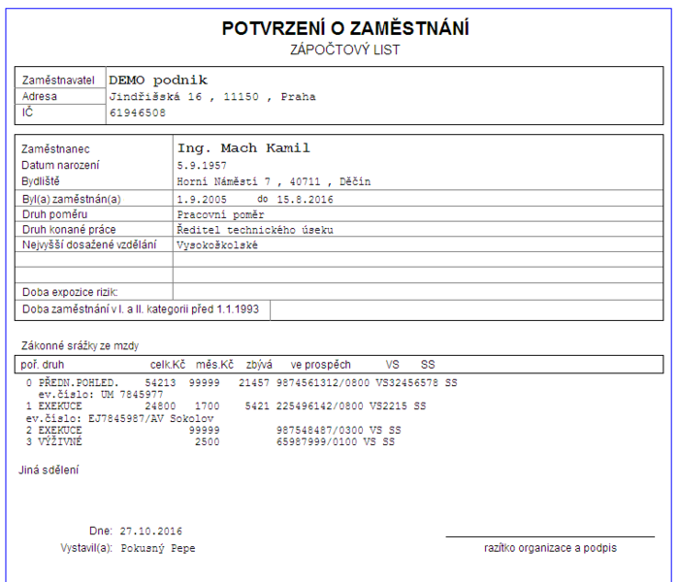This screenshot has width=679, height=582.
Task: Click the 've prospěch' column header
Action: pos(320,365)
